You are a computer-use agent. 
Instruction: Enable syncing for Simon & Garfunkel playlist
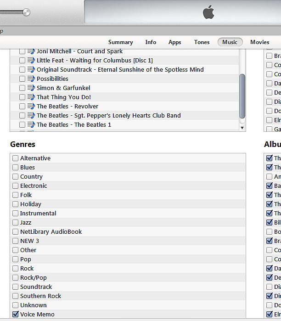(x=22, y=88)
